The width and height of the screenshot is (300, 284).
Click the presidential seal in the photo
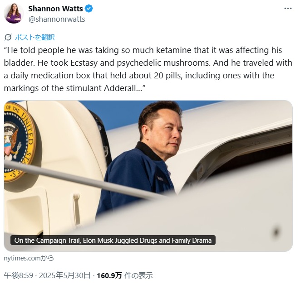(19, 141)
